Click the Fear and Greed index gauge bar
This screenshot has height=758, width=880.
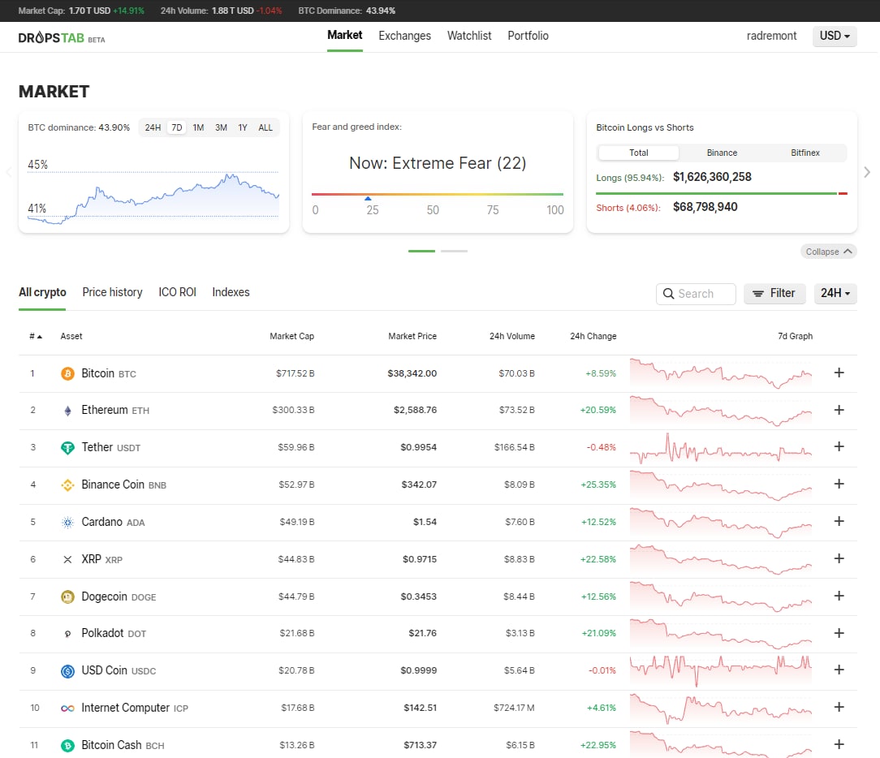(438, 195)
